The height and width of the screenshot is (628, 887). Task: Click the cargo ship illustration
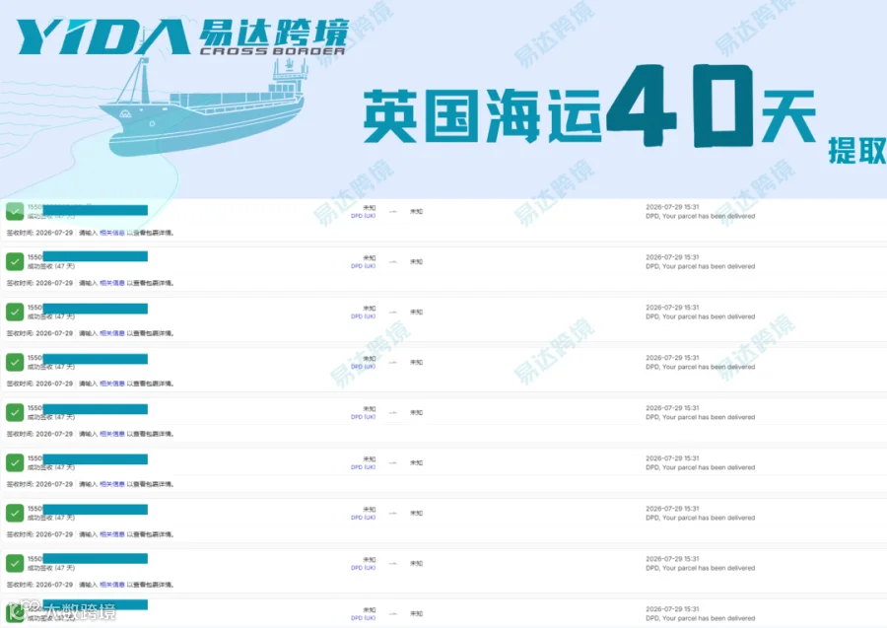[x=203, y=105]
